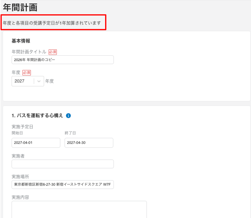Click the 年間計画タイトル field label
This screenshot has height=218, width=251.
[29, 52]
